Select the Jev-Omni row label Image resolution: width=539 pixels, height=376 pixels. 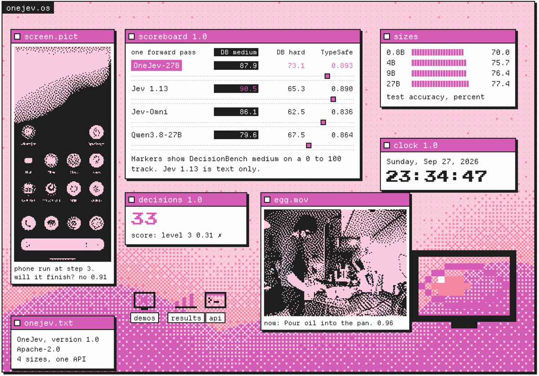tap(150, 112)
